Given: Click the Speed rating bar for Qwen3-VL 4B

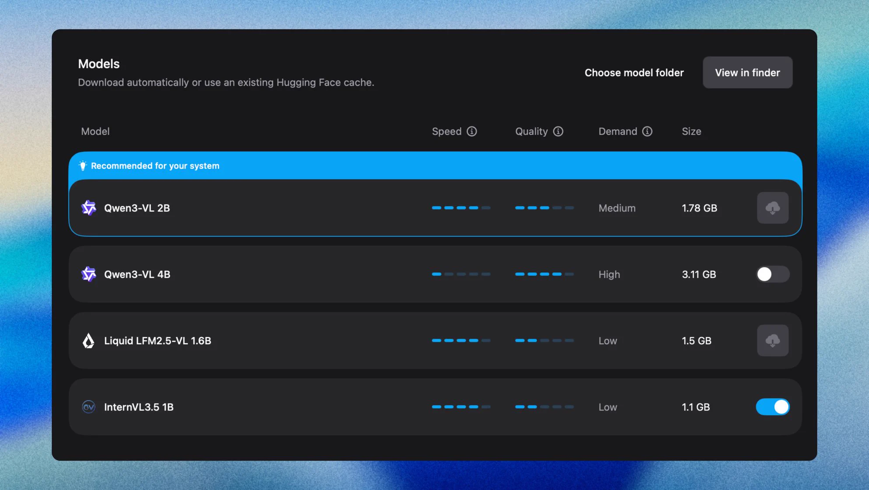Looking at the screenshot, I should [461, 274].
